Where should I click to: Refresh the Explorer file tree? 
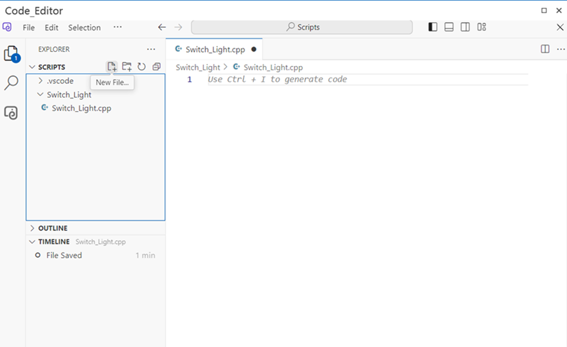pos(142,67)
